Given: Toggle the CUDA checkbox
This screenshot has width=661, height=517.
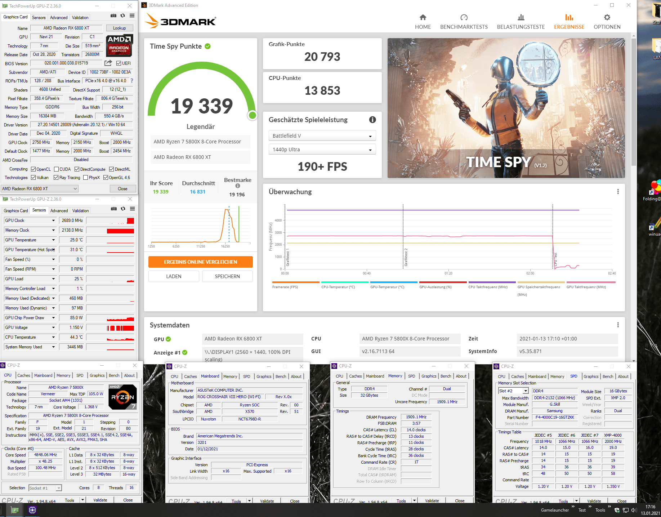Looking at the screenshot, I should [57, 169].
